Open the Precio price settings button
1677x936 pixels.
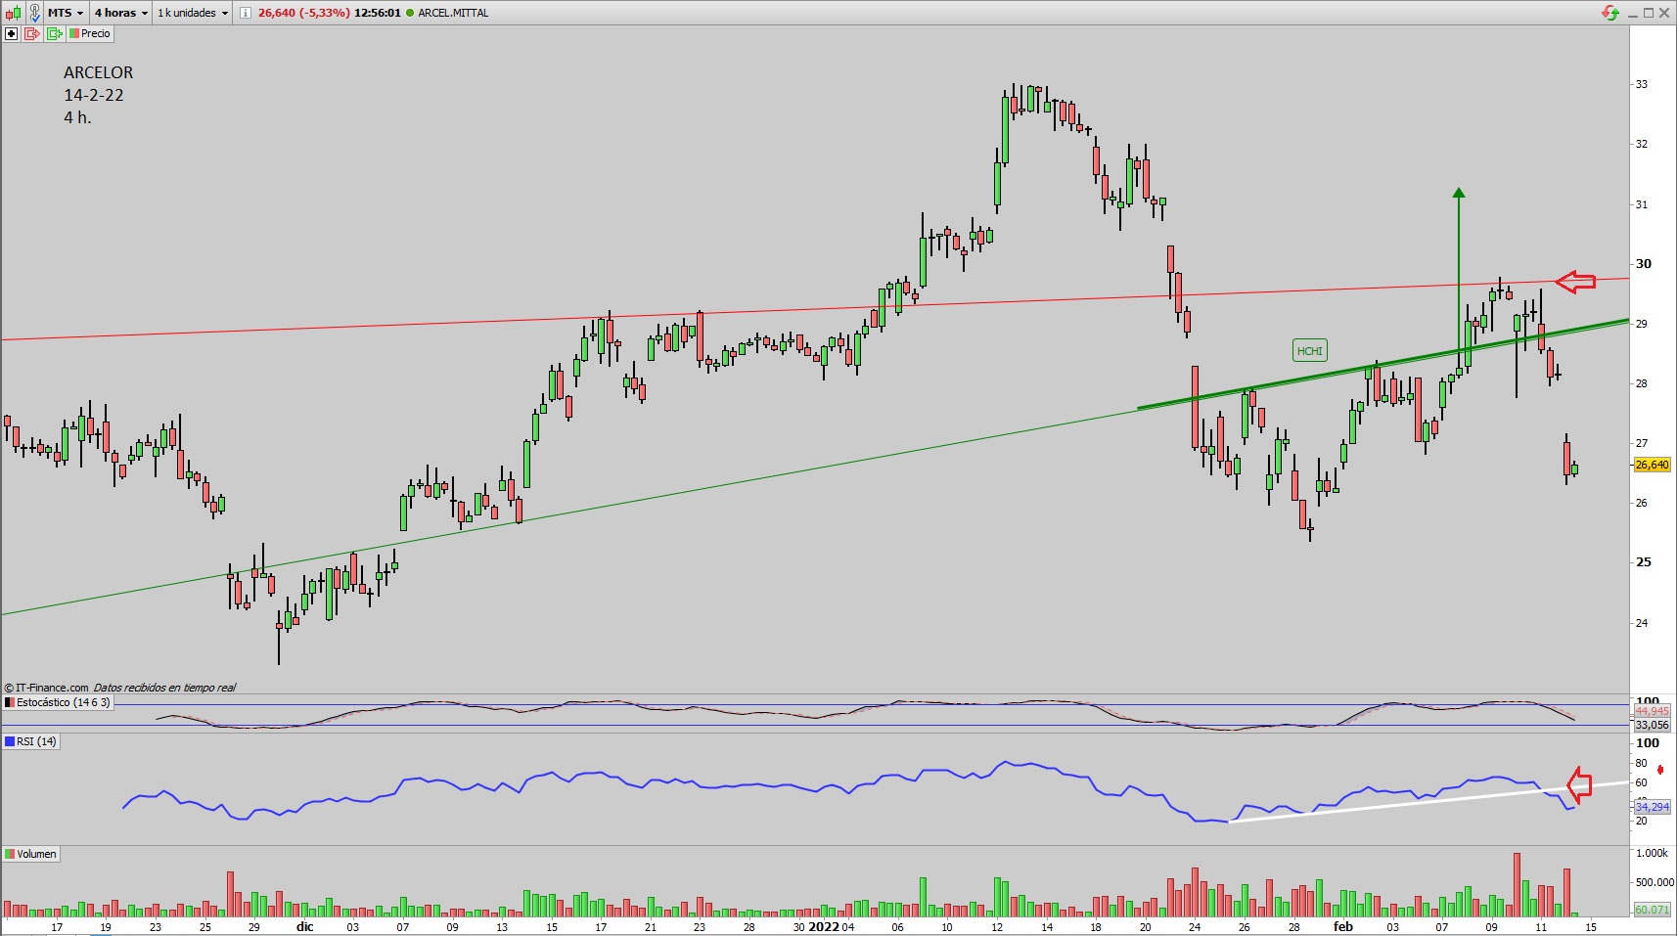point(91,33)
